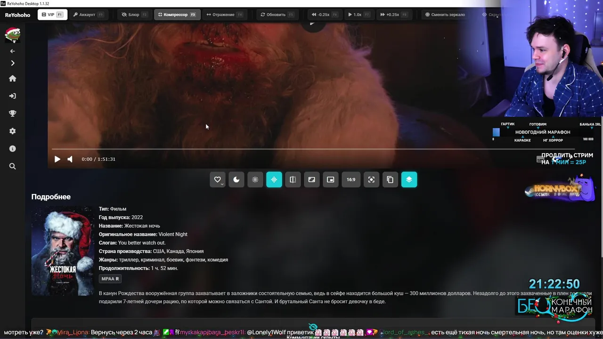Open the frog avatar profile icon
This screenshot has width=603, height=339.
12,34
